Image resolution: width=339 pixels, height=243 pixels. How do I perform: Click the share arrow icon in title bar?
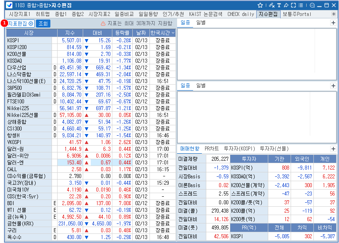[286, 5]
